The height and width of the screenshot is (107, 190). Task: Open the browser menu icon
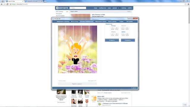(188, 4)
